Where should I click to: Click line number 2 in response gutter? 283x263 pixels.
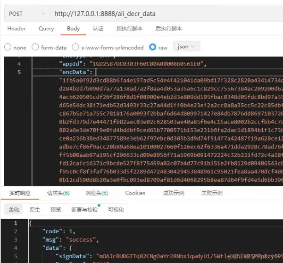[x=16, y=231]
